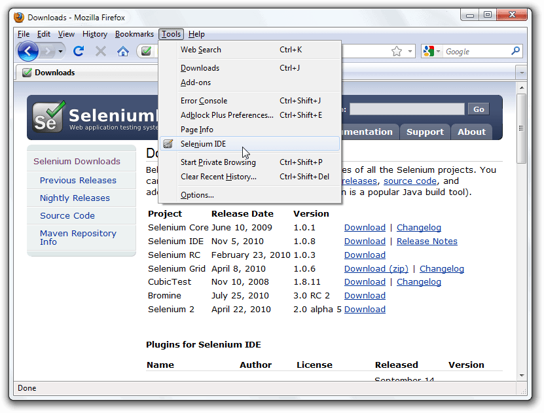Screen dimensions: 544x413
Task: Open the Bookmarks menu
Action: (134, 34)
